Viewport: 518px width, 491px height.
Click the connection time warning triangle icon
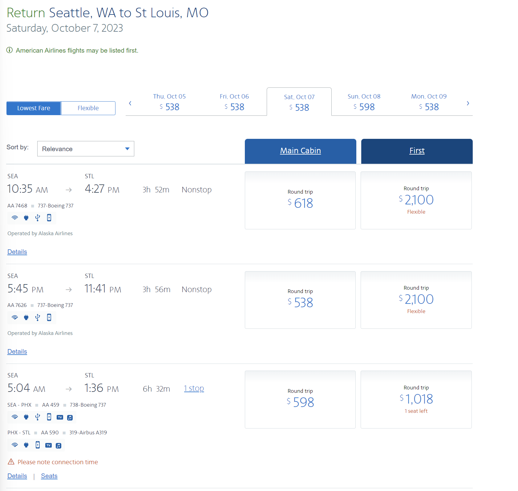click(x=11, y=462)
